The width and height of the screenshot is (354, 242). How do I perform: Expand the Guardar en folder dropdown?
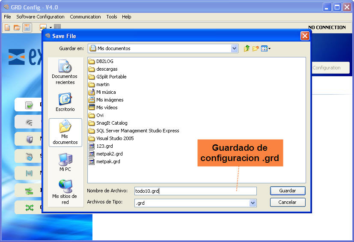tap(234, 48)
